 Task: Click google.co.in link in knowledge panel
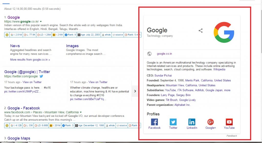164,54
